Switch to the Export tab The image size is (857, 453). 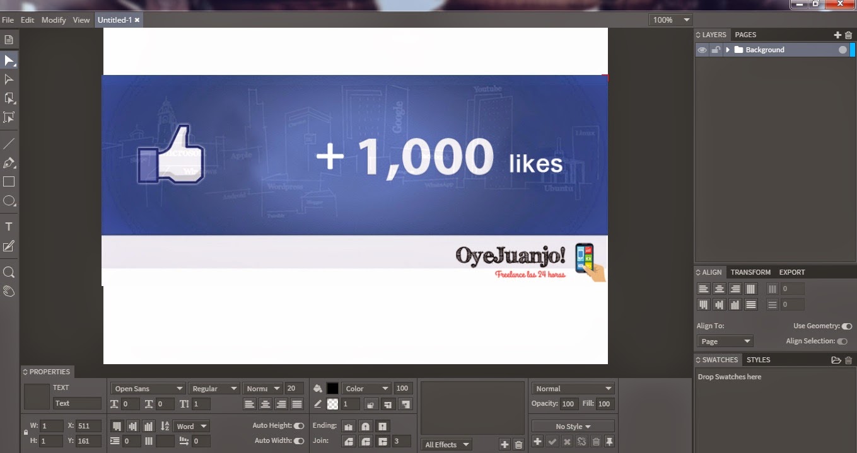click(792, 273)
